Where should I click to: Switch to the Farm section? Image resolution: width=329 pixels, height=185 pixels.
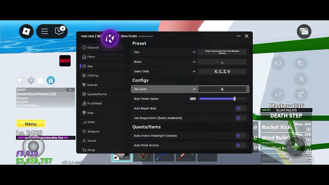click(102, 57)
